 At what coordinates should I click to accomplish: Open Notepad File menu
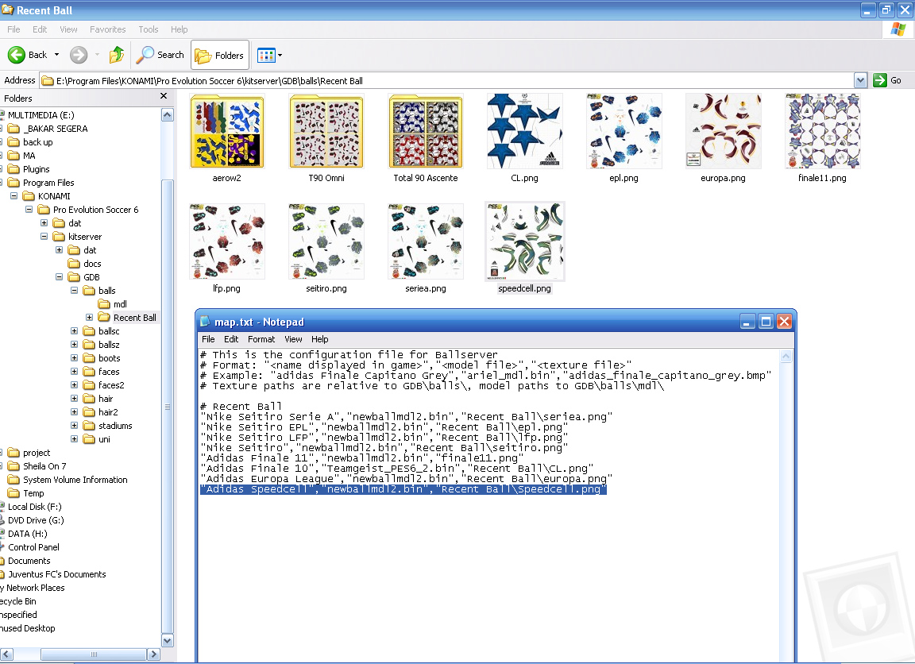(208, 339)
